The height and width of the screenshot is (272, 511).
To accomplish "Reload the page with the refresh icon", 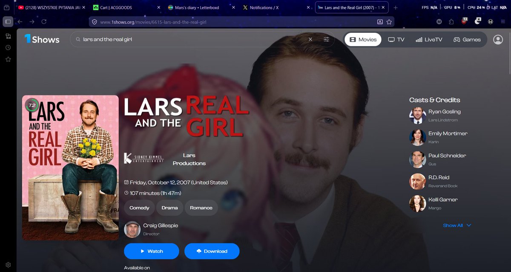I will pos(44,22).
